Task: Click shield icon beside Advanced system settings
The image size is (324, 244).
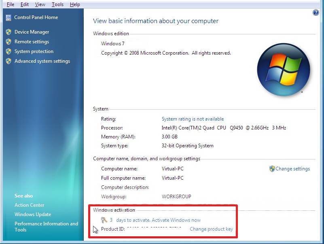Action: (x=8, y=61)
